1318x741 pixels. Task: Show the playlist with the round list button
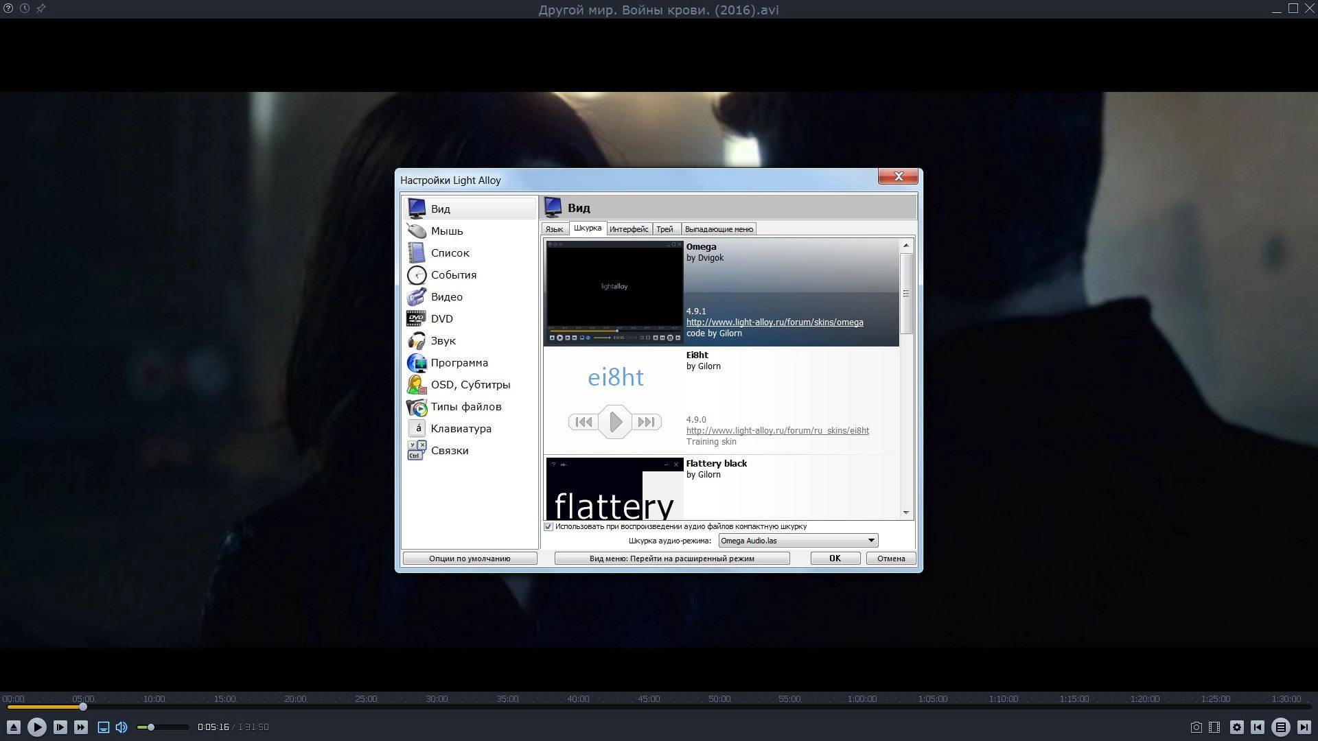(1281, 727)
